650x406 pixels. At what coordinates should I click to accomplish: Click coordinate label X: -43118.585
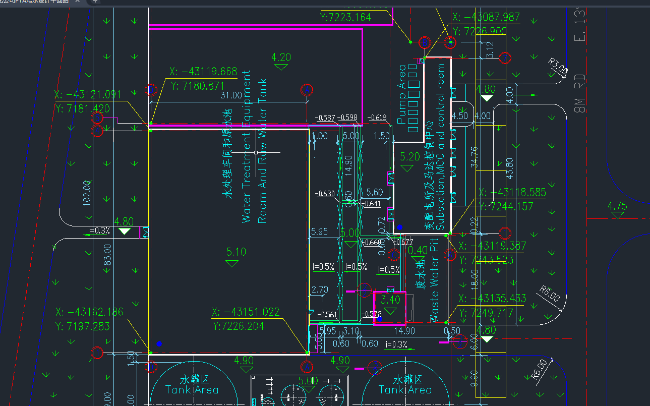[513, 192]
